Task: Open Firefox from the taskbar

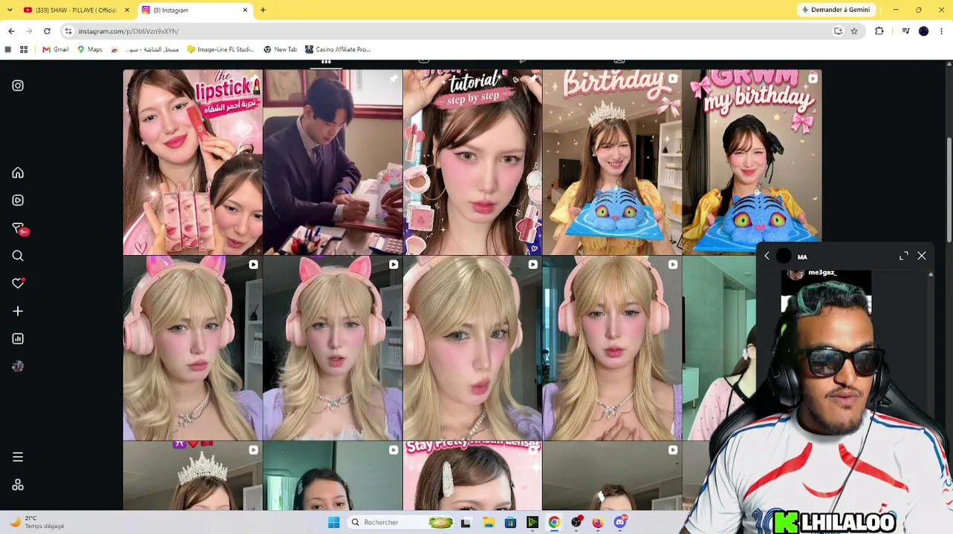Action: tap(598, 522)
